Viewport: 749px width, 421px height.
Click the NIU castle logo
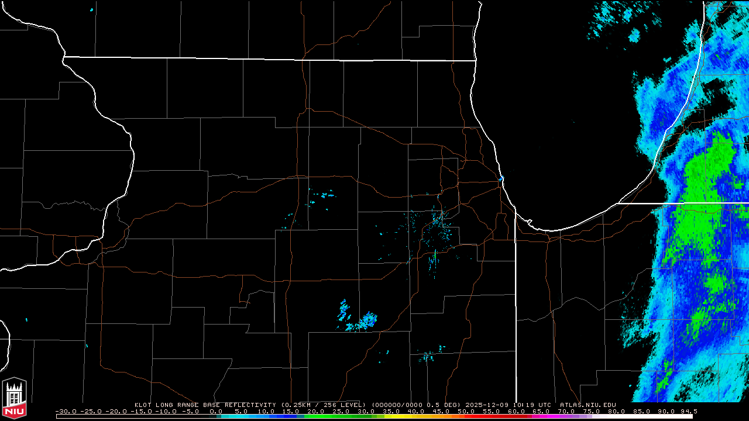(x=14, y=398)
